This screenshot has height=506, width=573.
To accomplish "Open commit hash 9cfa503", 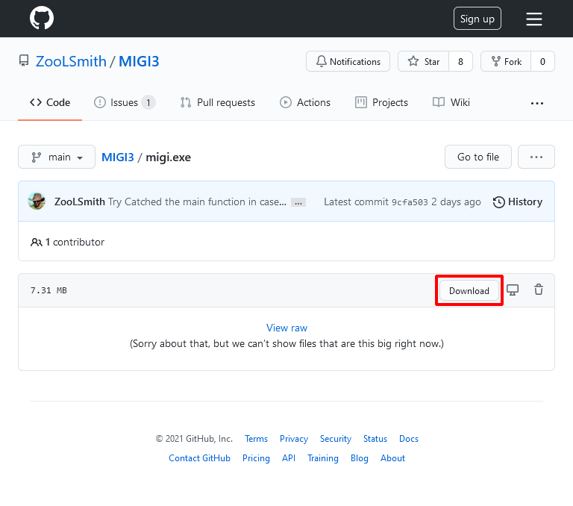I will click(410, 202).
